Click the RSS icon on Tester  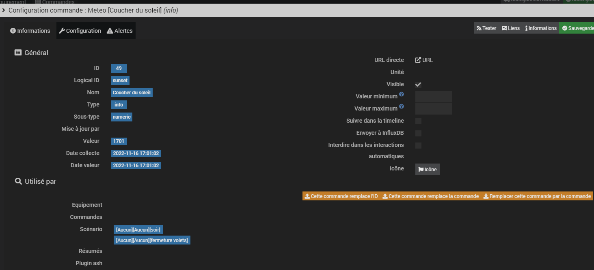[479, 28]
